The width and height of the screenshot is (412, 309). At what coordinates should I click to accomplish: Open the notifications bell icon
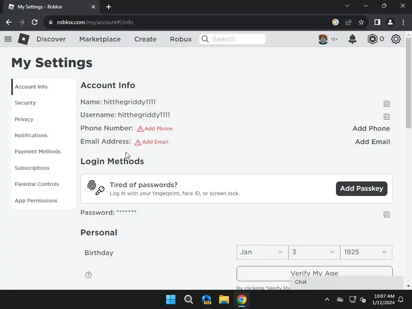[x=352, y=39]
